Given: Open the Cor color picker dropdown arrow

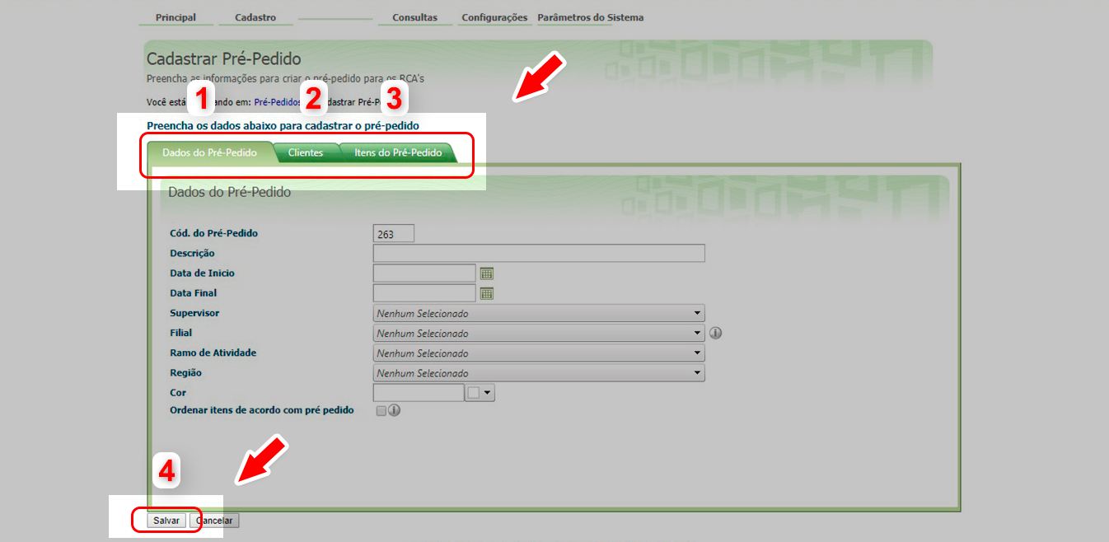Looking at the screenshot, I should pyautogui.click(x=488, y=393).
